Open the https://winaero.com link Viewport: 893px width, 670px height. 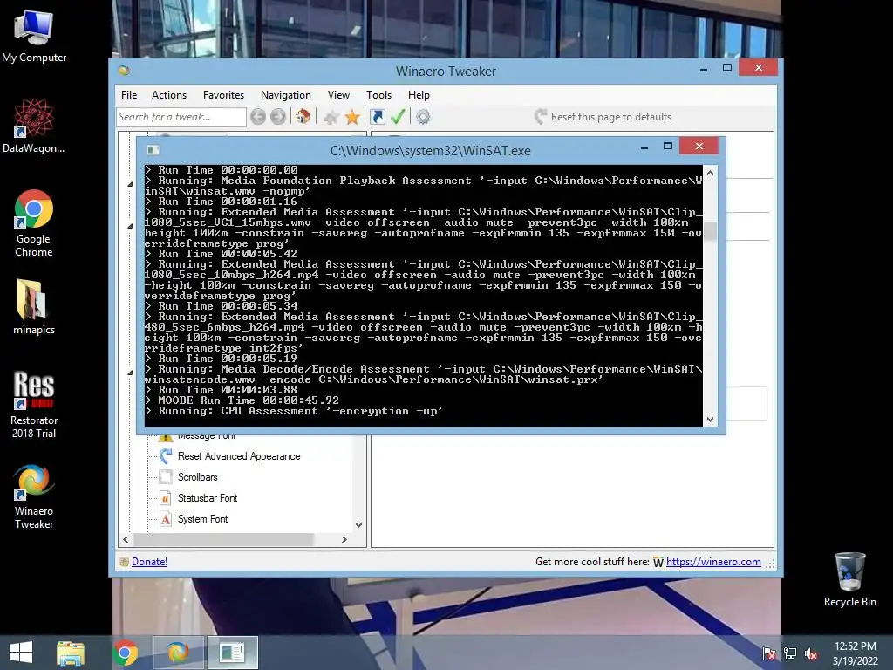(x=713, y=562)
